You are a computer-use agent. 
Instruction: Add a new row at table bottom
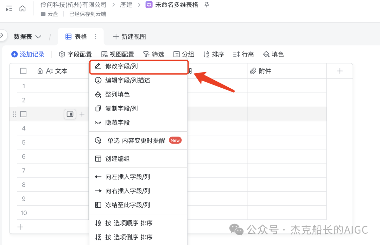[x=20, y=227]
